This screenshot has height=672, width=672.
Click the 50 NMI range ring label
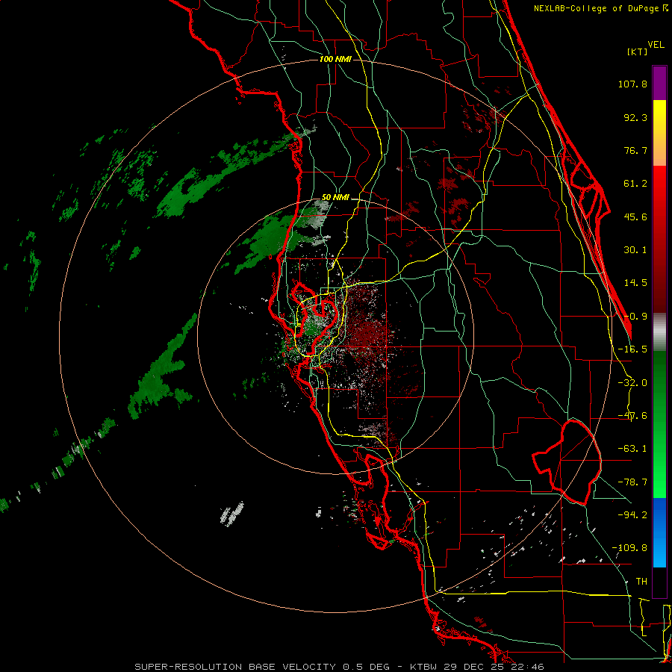[335, 198]
